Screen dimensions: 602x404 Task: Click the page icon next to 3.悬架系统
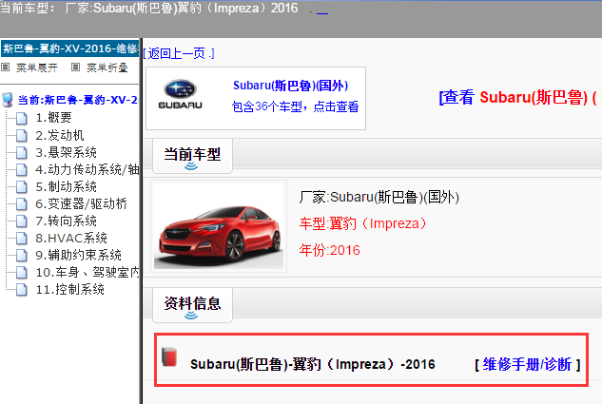22,152
